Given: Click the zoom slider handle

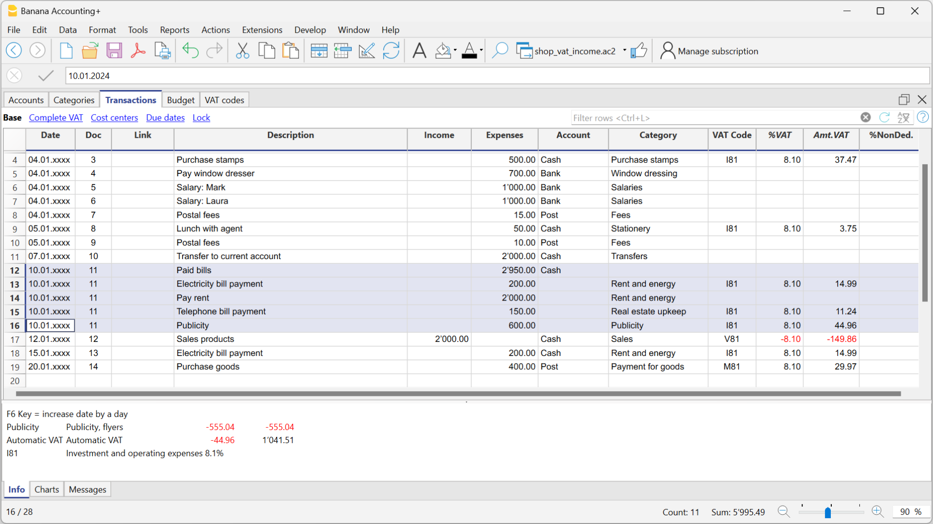Looking at the screenshot, I should pyautogui.click(x=827, y=512).
